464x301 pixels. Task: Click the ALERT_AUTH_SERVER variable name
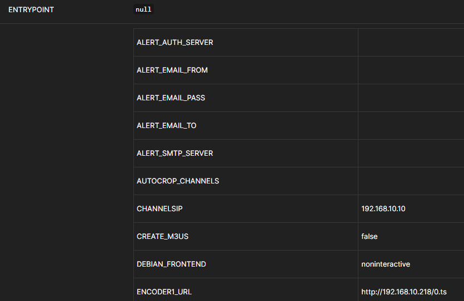174,43
